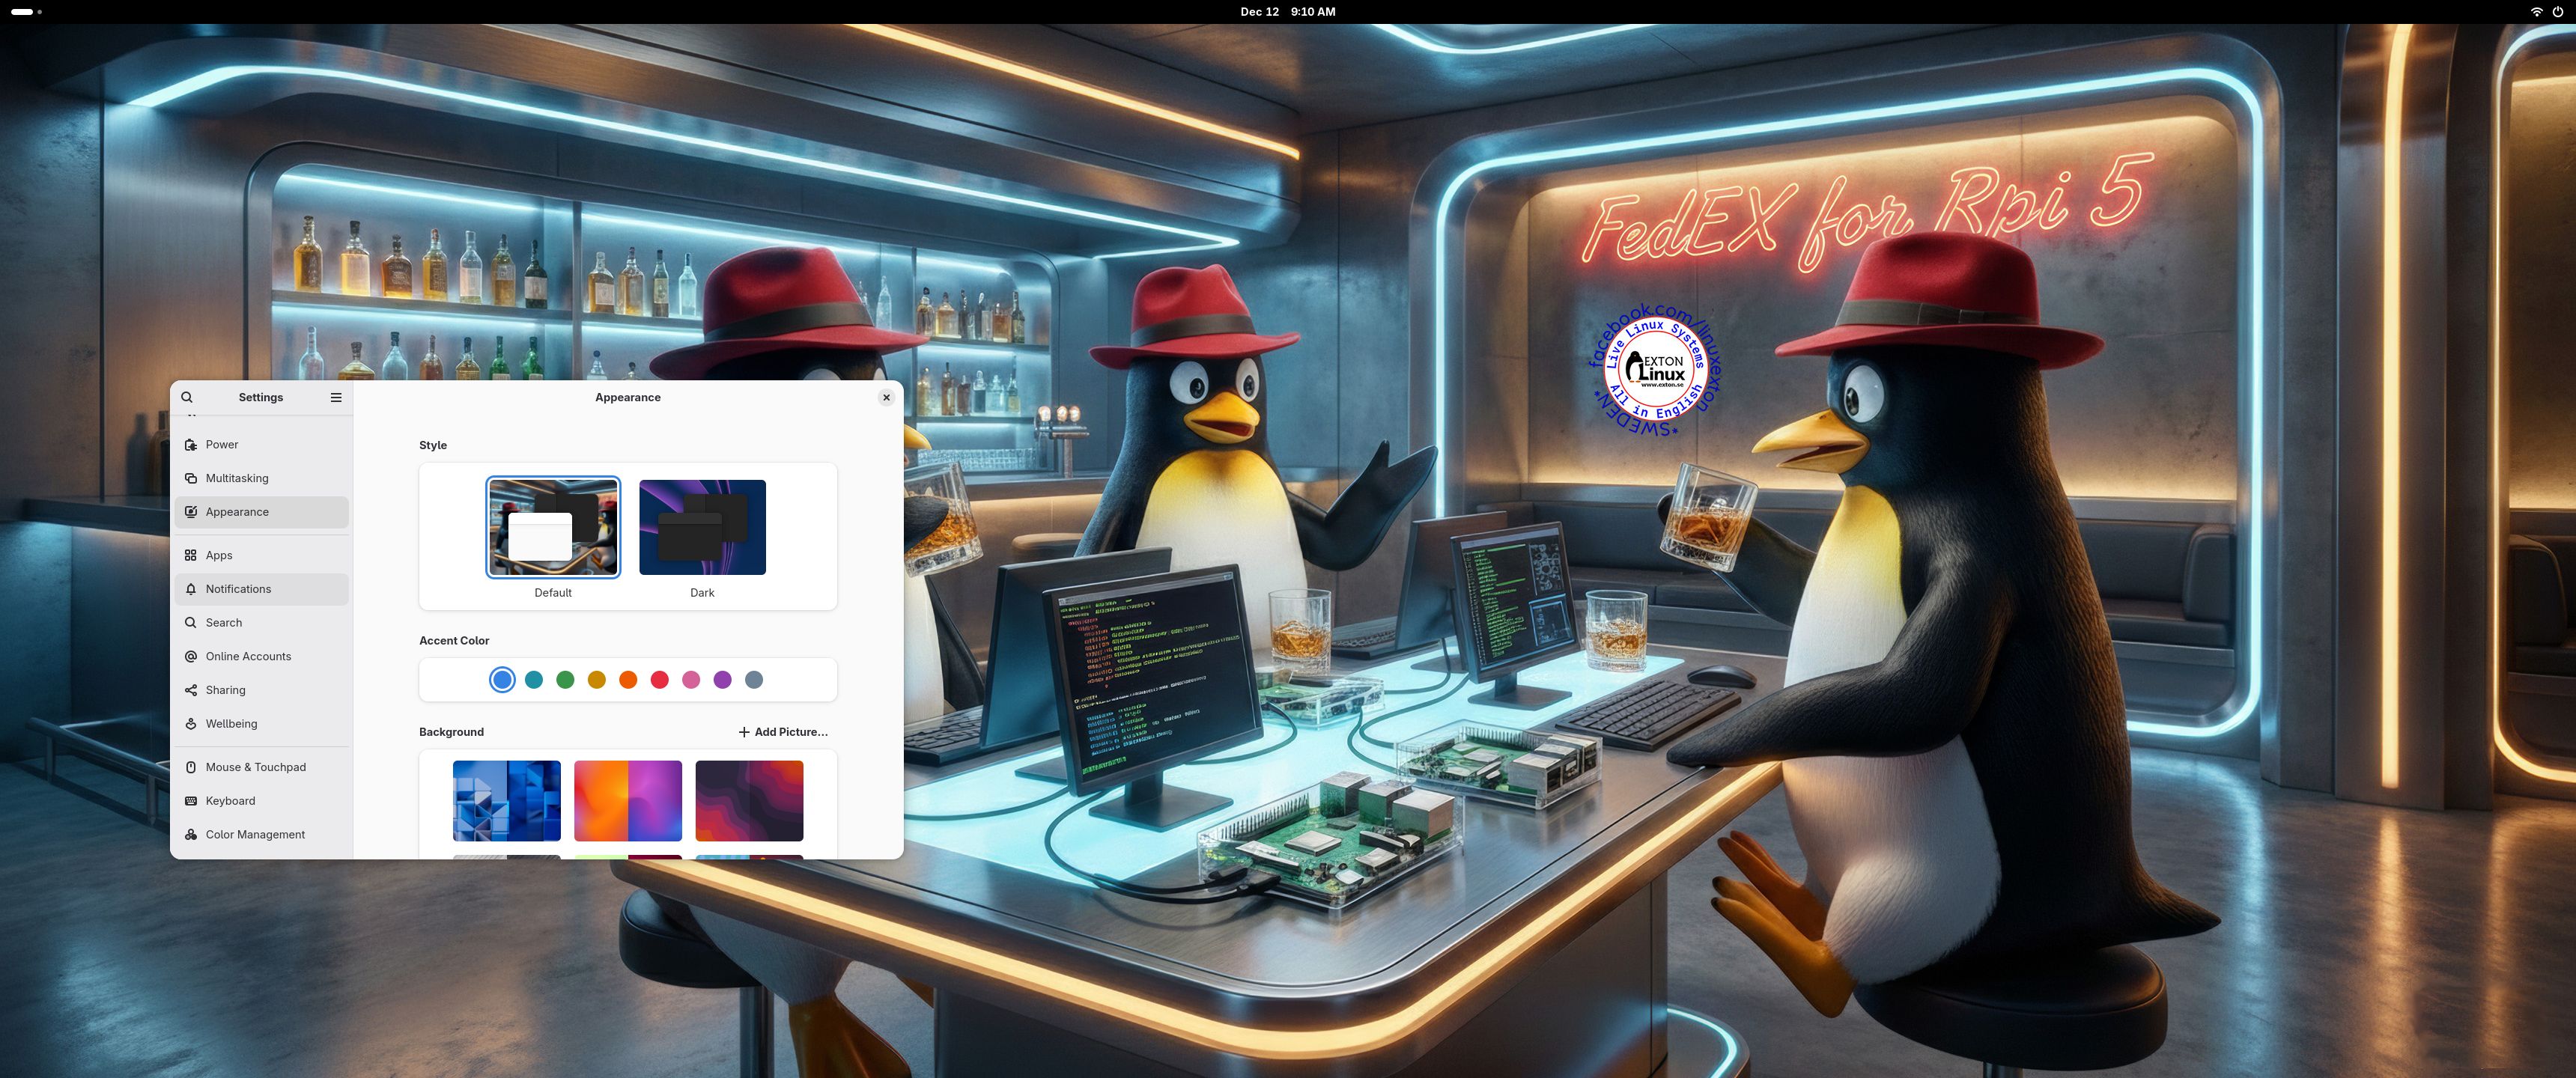2576x1078 pixels.
Task: Choose the slate gray accent color
Action: click(754, 680)
